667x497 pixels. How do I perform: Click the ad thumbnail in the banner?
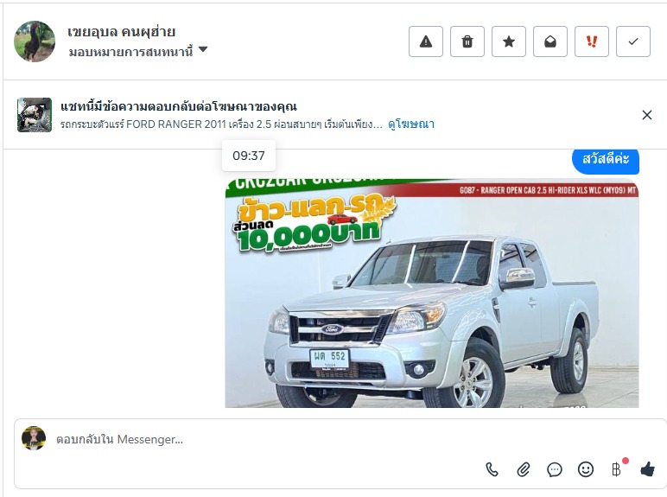pyautogui.click(x=35, y=115)
